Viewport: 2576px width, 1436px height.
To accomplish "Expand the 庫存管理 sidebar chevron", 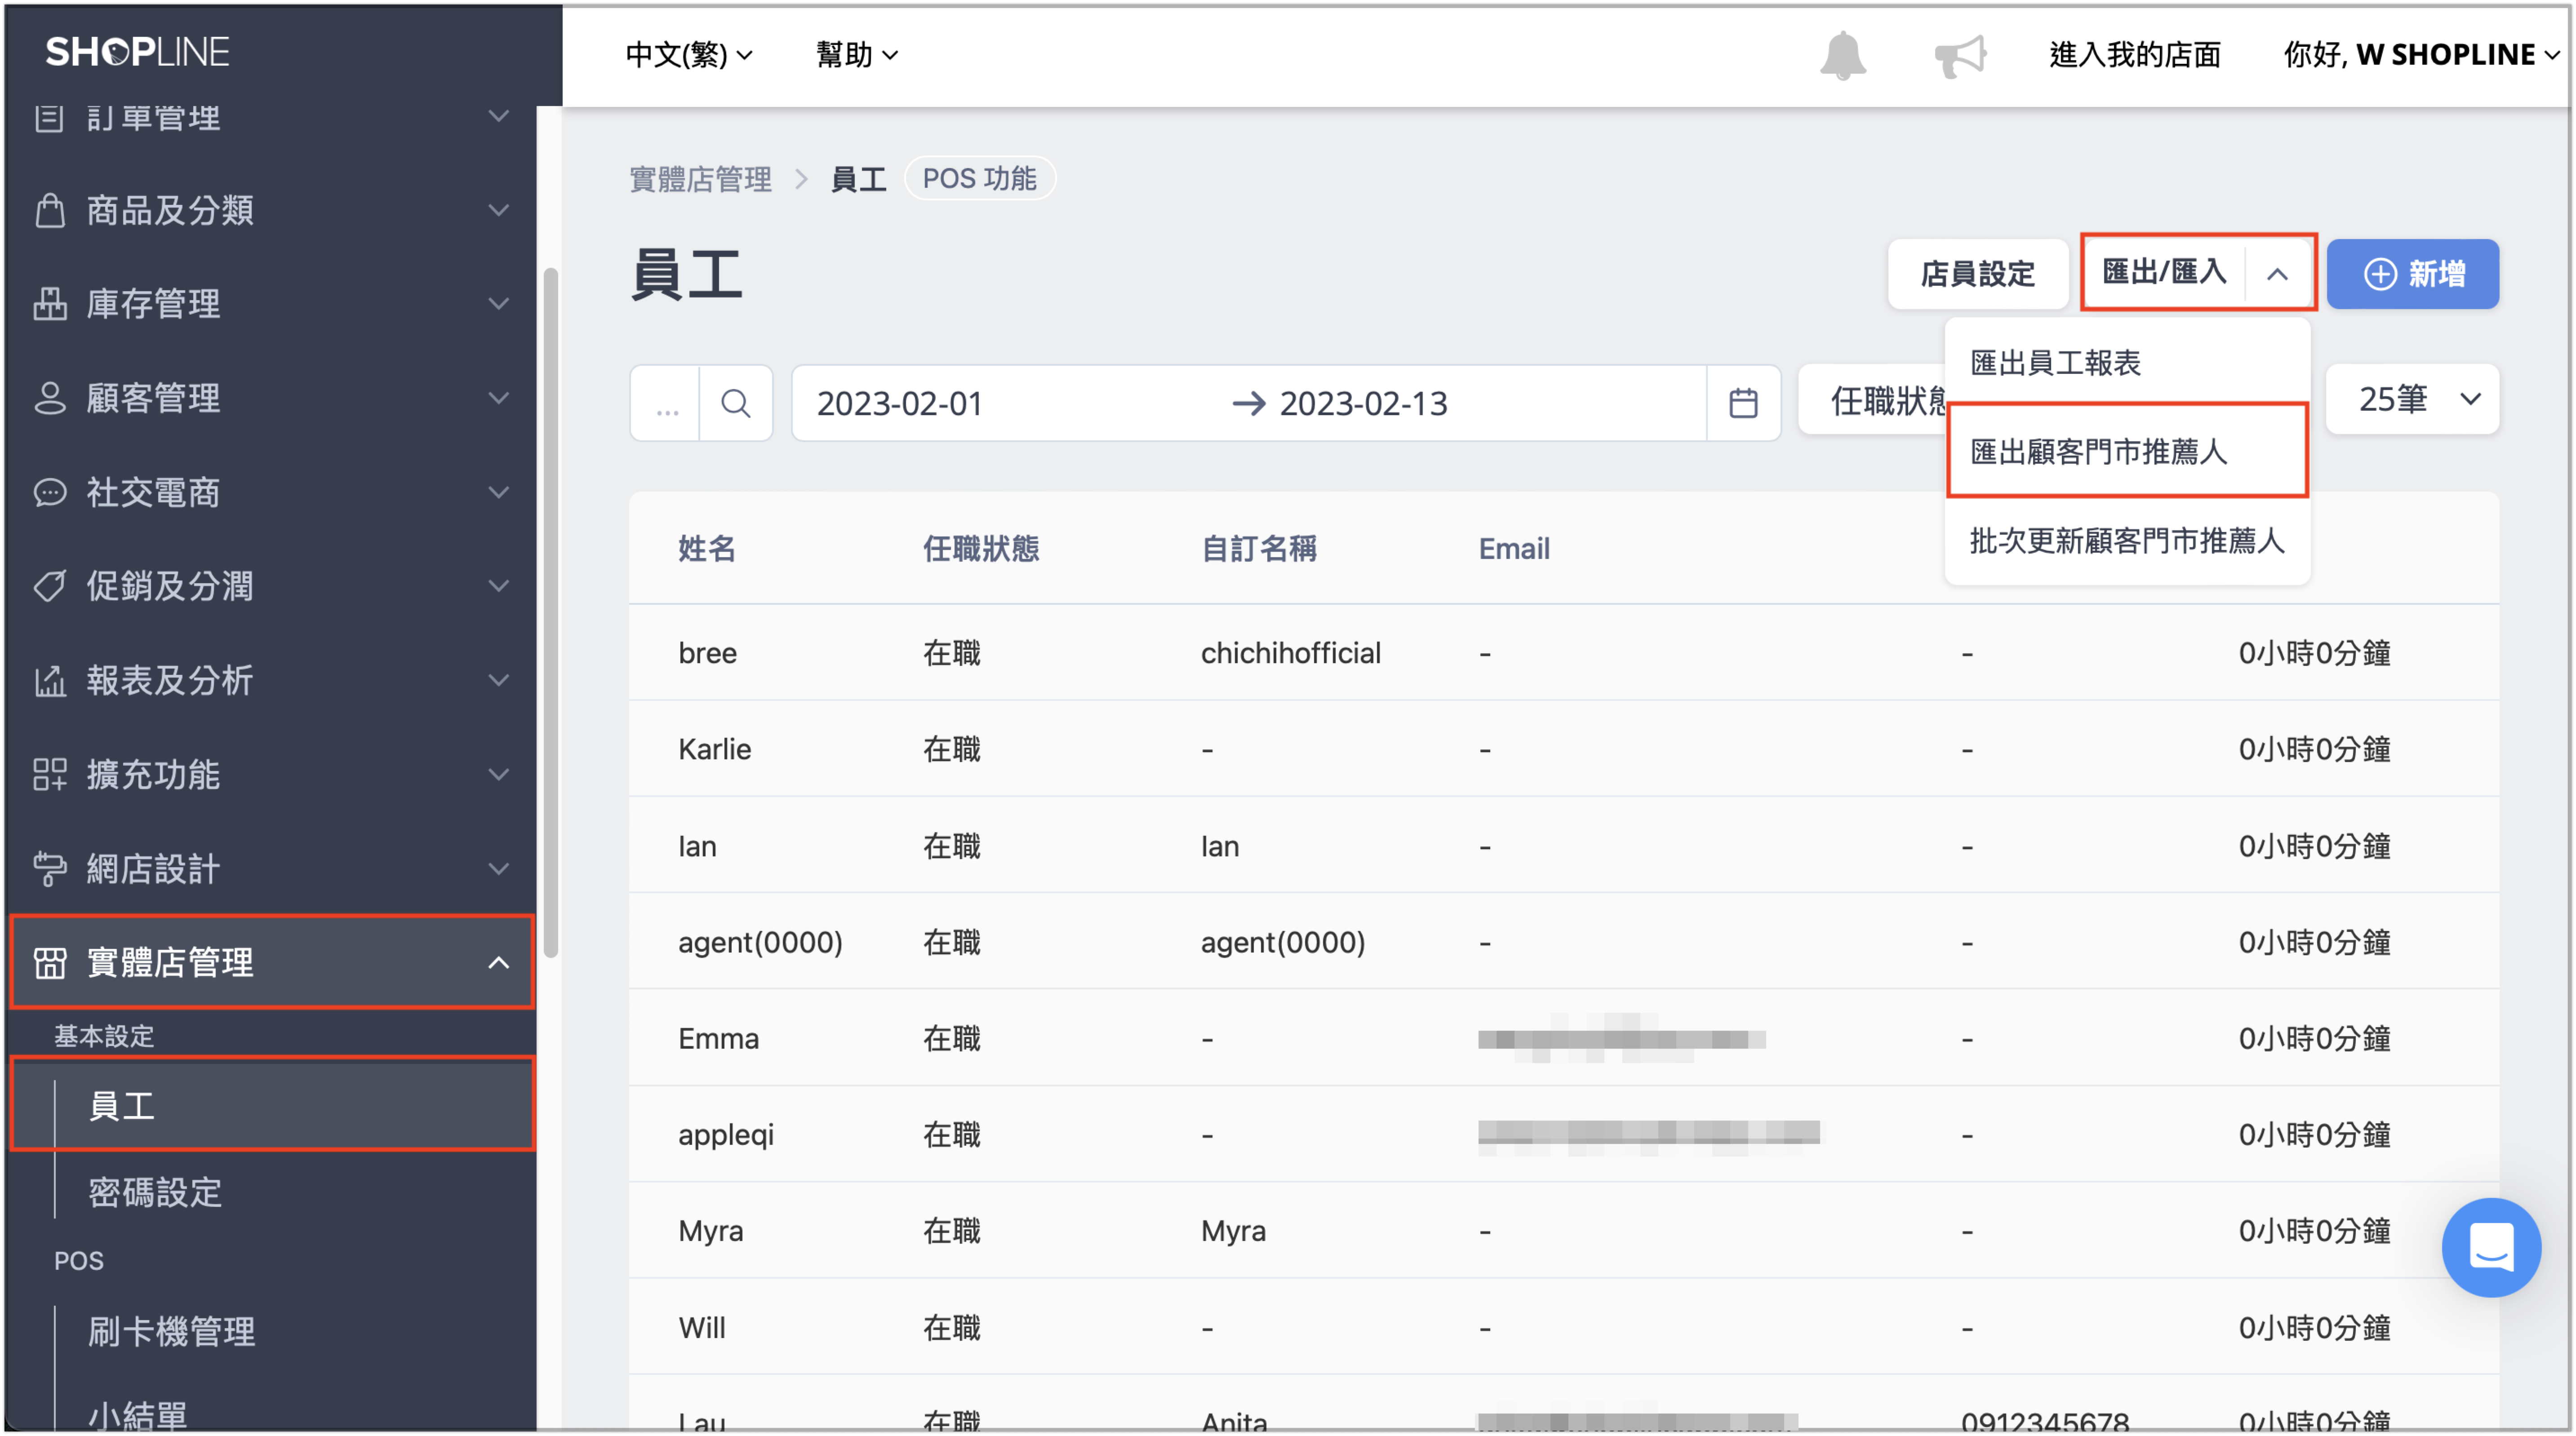I will [x=498, y=304].
